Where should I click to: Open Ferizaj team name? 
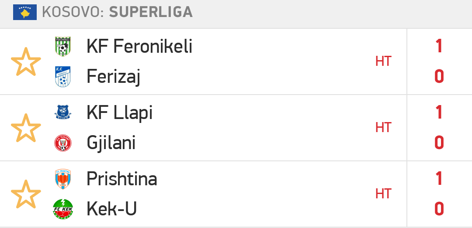114,77
